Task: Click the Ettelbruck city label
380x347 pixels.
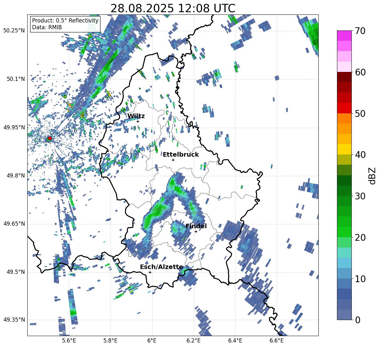Action: click(x=181, y=155)
